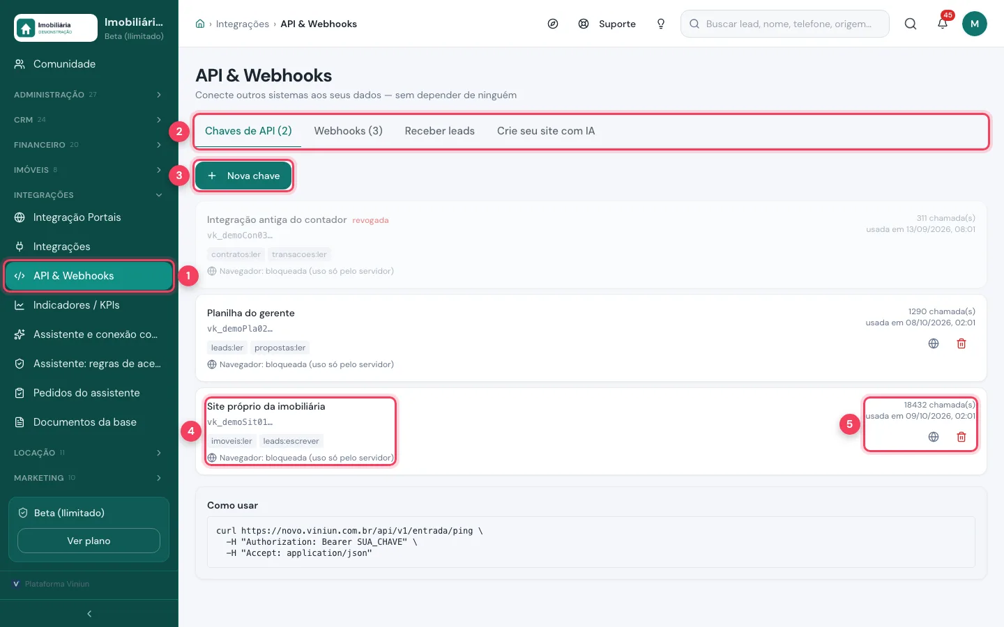Click the Nova chave button
This screenshot has width=1004, height=627.
[x=243, y=176]
